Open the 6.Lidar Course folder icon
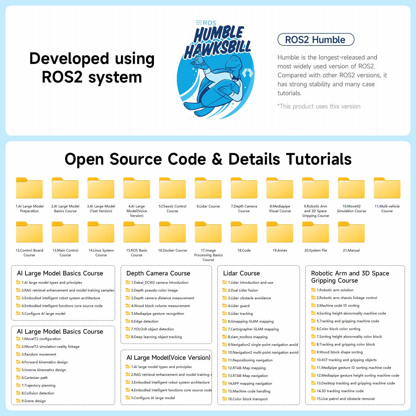This screenshot has width=416, height=416. 208,188
